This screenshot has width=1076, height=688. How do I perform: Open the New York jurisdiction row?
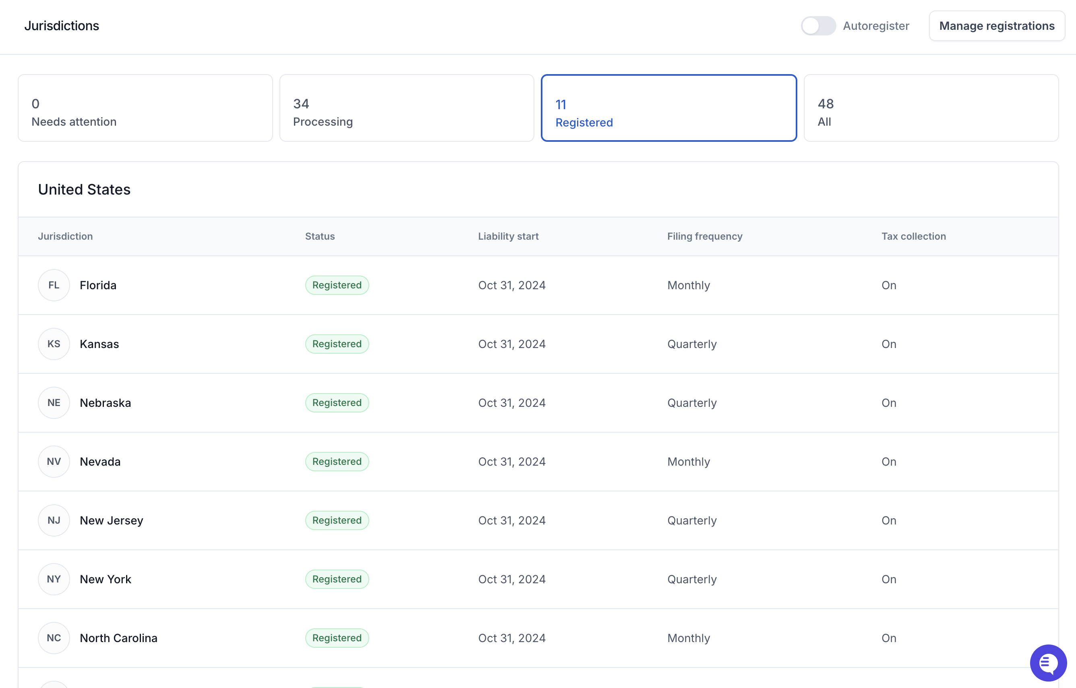pyautogui.click(x=538, y=579)
